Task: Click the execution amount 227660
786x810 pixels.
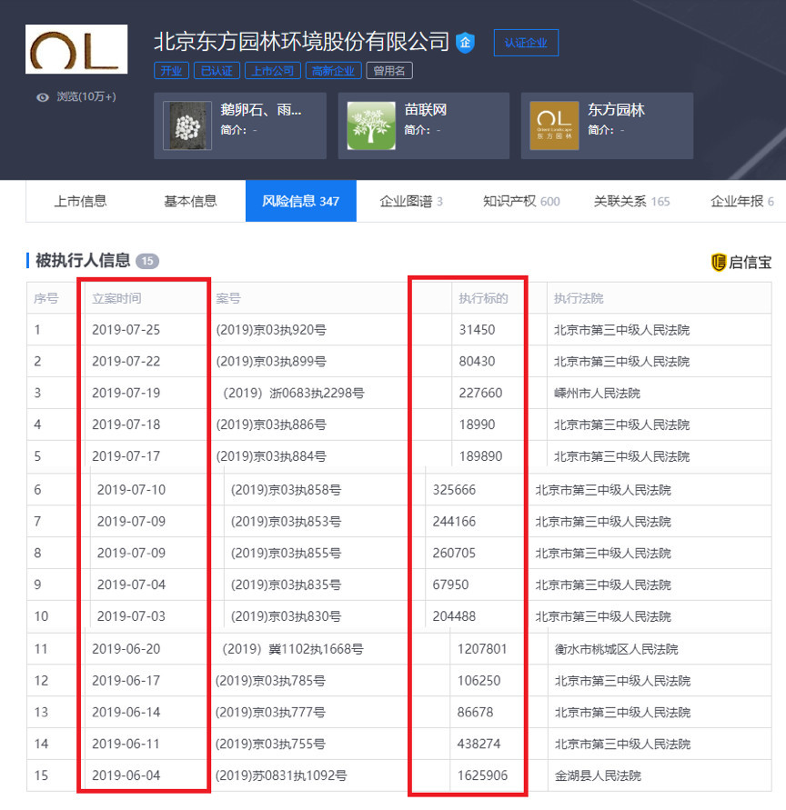Action: pyautogui.click(x=480, y=393)
